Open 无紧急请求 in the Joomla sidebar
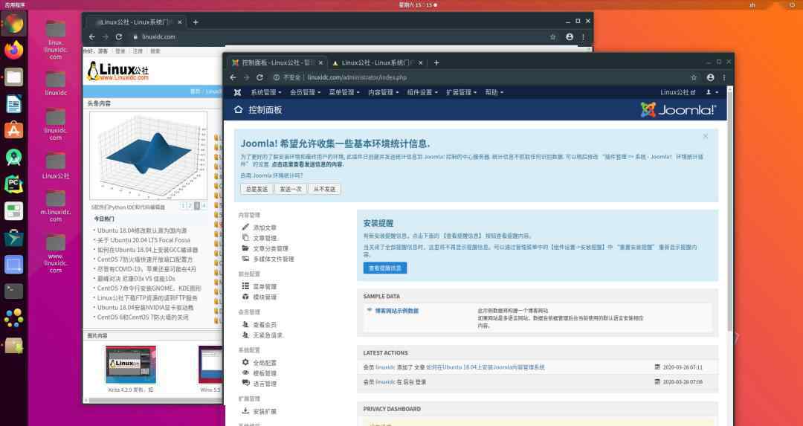 [268, 335]
